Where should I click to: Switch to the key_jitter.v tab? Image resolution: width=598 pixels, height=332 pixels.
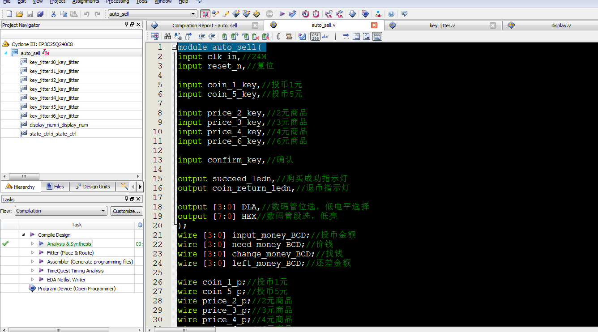coord(442,26)
